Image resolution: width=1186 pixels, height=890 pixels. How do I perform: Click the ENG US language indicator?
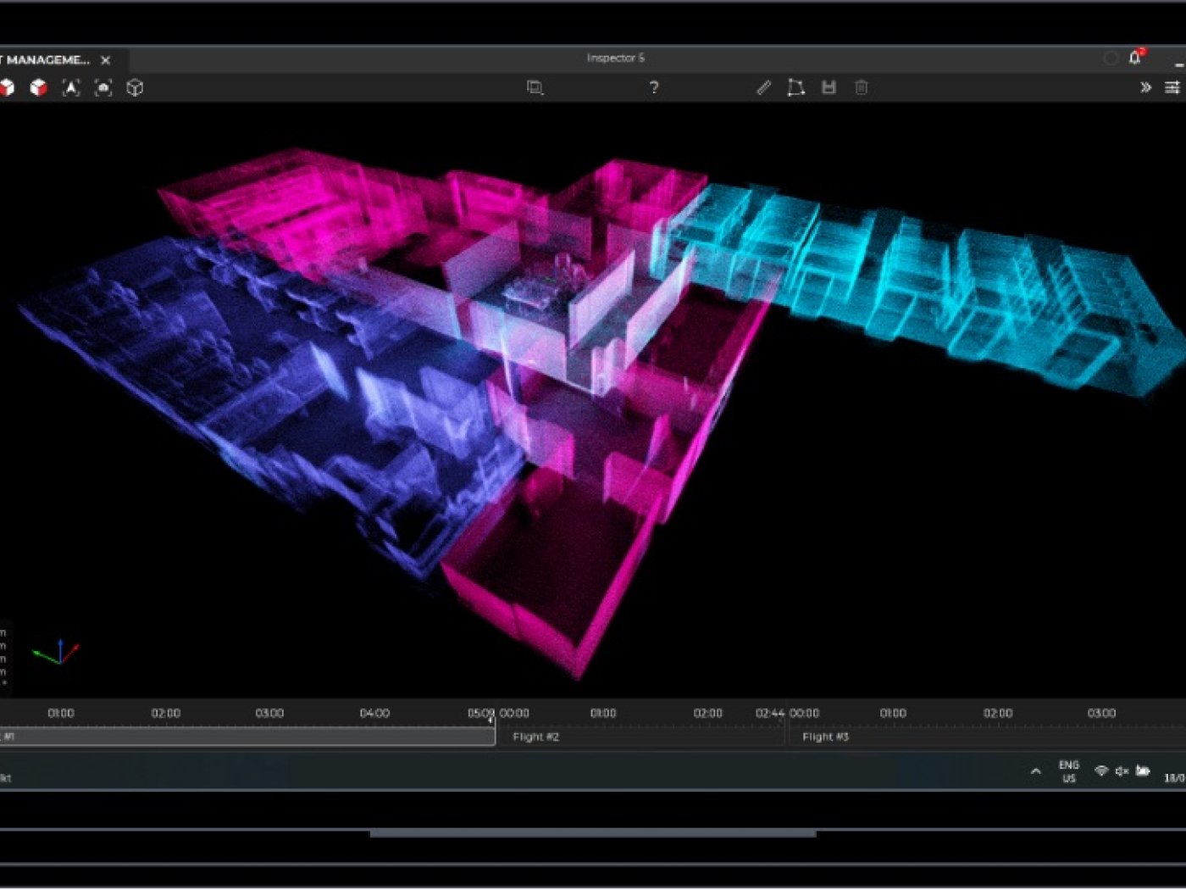tap(1068, 771)
